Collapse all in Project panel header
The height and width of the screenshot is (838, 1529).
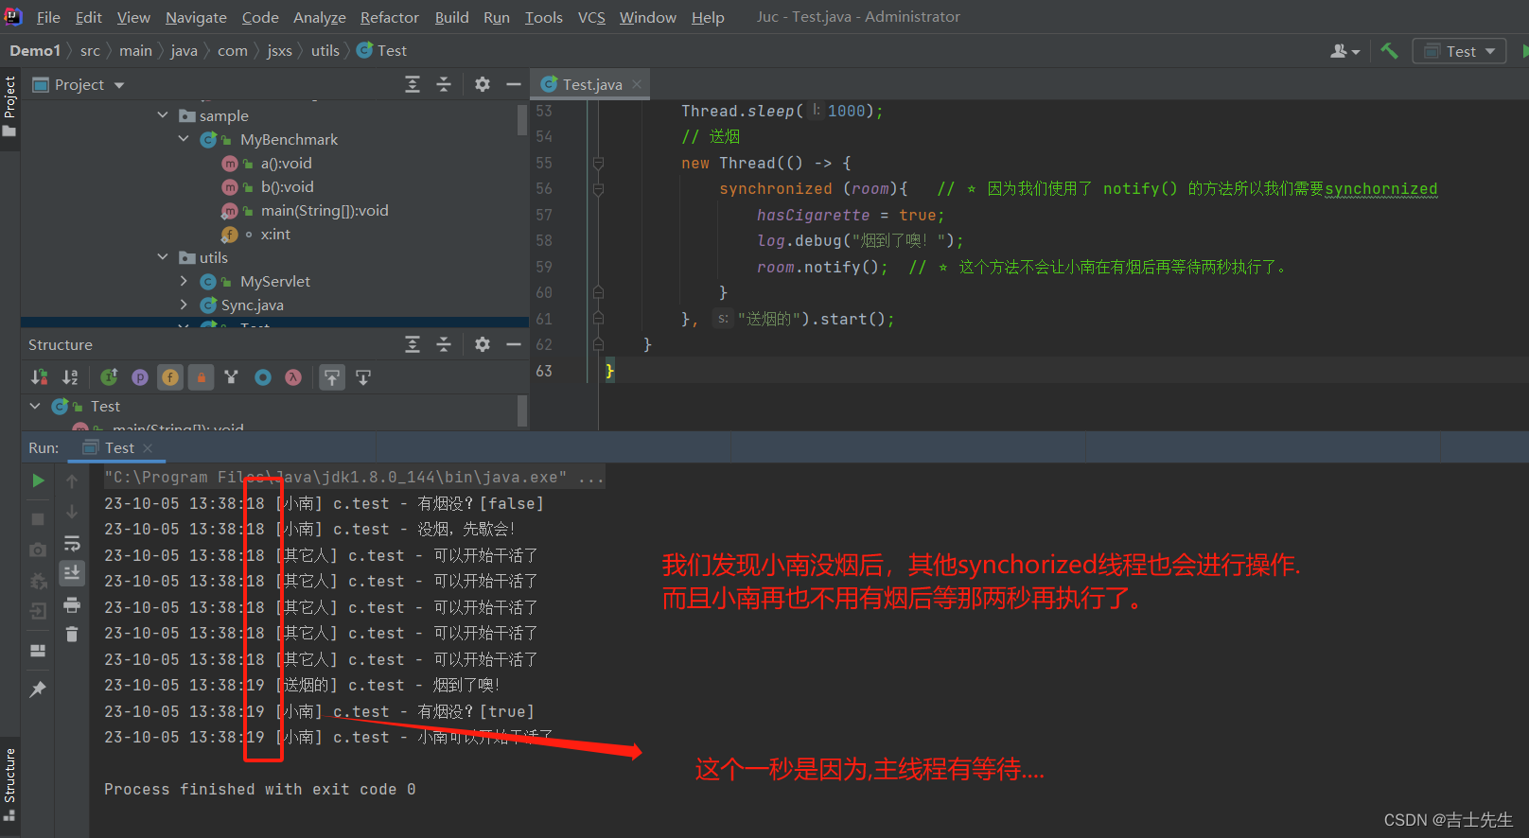click(x=444, y=84)
